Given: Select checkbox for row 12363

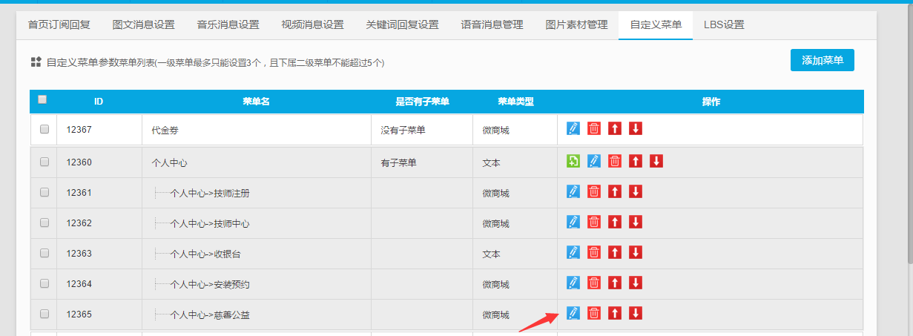Looking at the screenshot, I should point(45,253).
